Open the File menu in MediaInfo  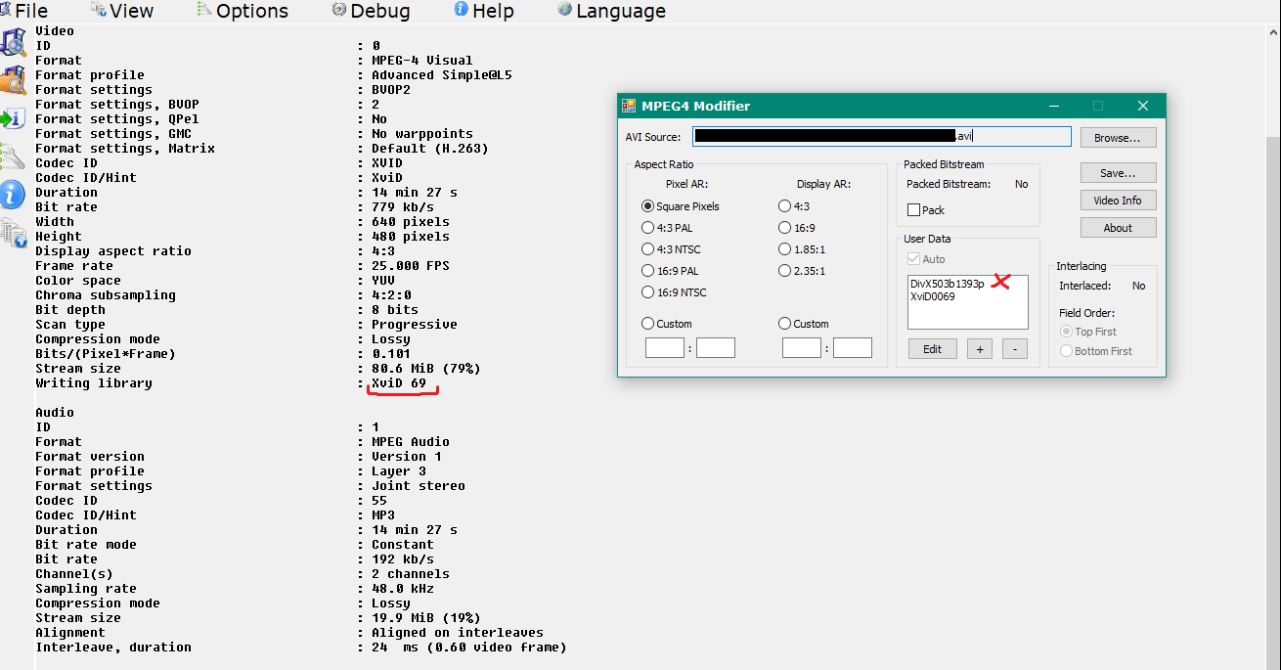(x=24, y=11)
